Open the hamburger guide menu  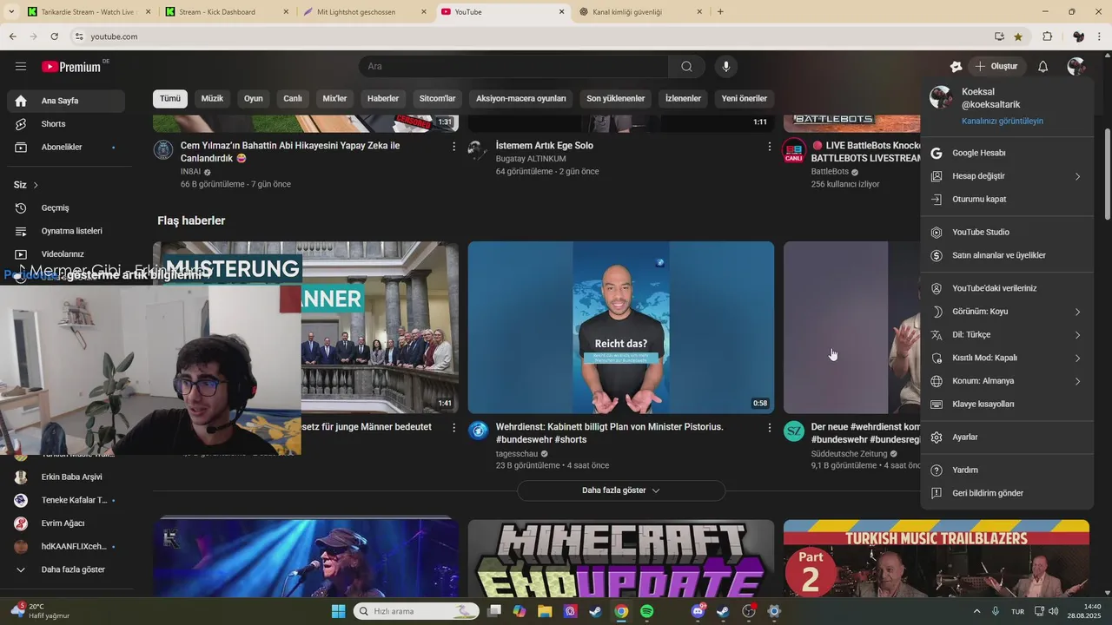[x=21, y=66]
